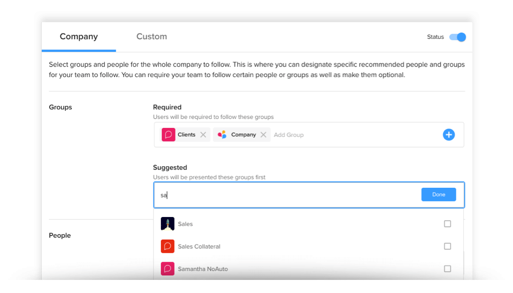Check the Samantha NoAuto checkbox

[447, 269]
